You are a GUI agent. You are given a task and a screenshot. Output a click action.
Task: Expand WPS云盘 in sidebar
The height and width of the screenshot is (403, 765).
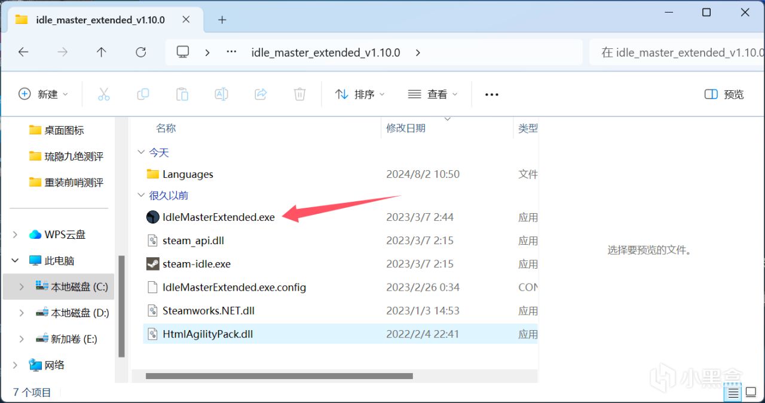coord(15,235)
